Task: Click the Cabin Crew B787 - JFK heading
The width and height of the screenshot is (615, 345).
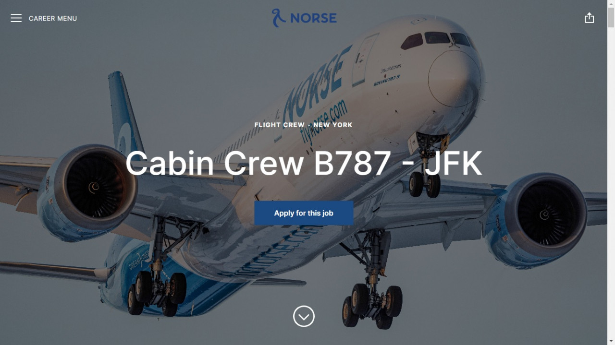Action: [x=304, y=163]
